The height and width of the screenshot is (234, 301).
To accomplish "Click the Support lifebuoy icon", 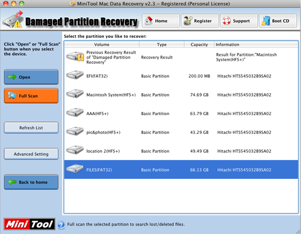I will click(x=226, y=21).
